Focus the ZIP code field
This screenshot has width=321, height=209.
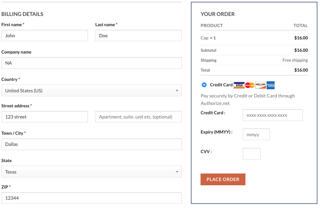91,198
